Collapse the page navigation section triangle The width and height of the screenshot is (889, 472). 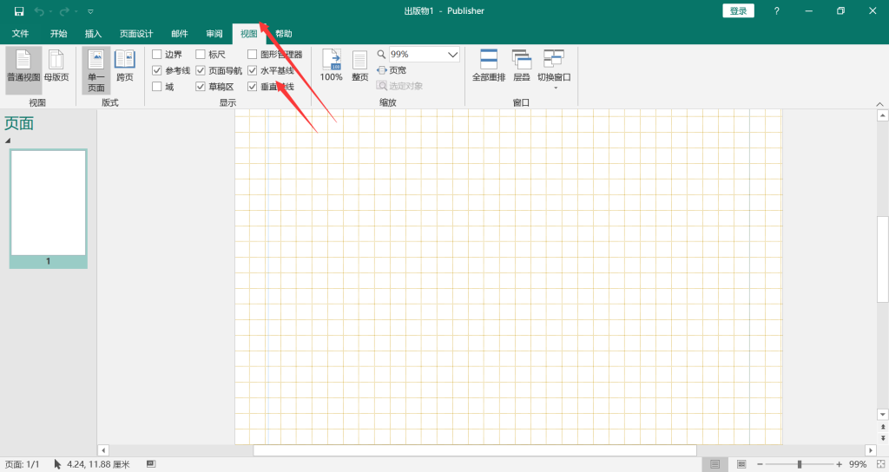point(7,140)
